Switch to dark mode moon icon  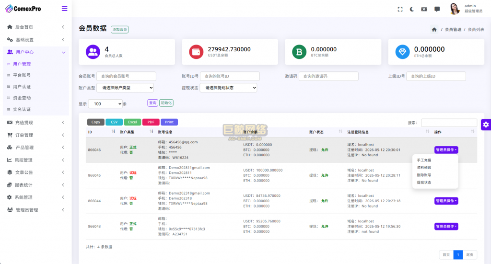pos(412,10)
